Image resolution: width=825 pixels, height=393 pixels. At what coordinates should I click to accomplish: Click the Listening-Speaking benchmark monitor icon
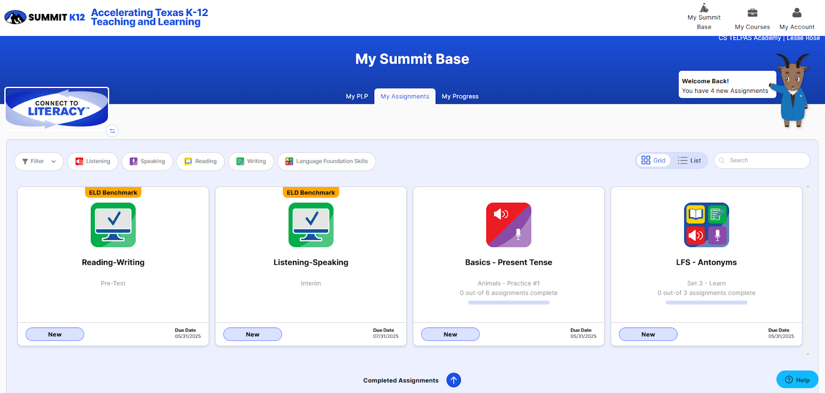pyautogui.click(x=311, y=225)
